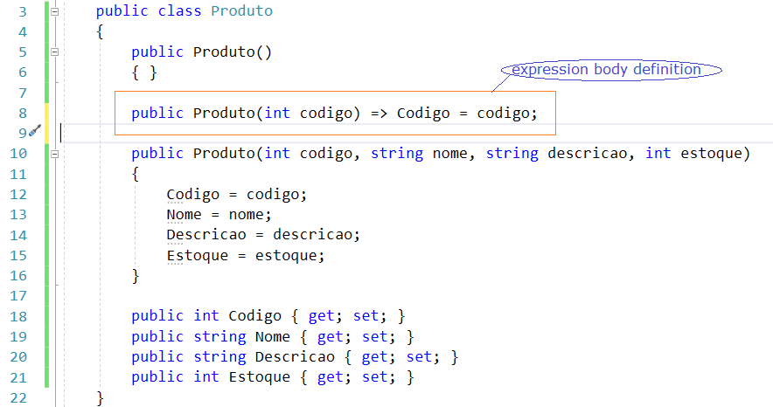This screenshot has height=407, width=773.
Task: Collapse the four-parameter Produto constructor
Action: coord(55,154)
